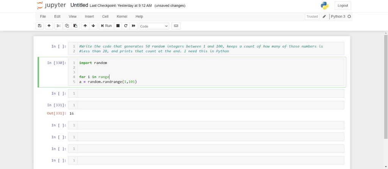Open the File menu

click(x=43, y=17)
